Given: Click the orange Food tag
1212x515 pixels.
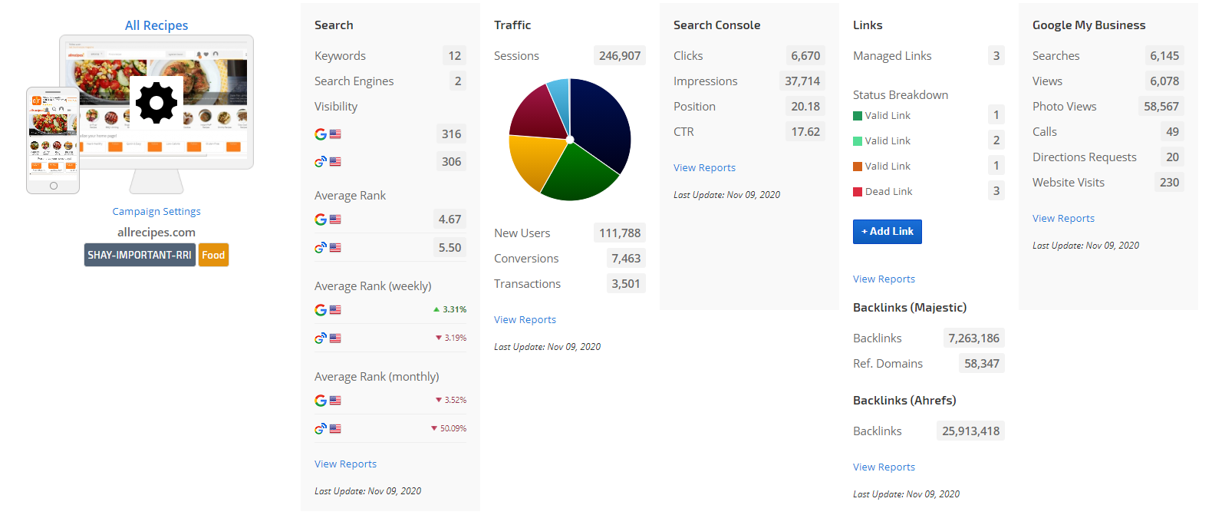Looking at the screenshot, I should (213, 256).
